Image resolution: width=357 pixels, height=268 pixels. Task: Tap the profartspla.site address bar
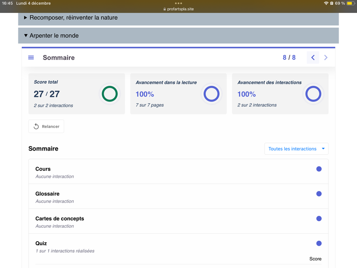click(178, 9)
